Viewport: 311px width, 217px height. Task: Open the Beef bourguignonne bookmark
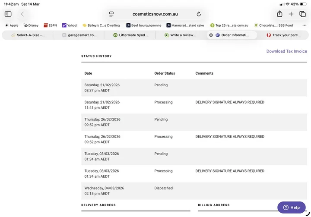(x=144, y=25)
